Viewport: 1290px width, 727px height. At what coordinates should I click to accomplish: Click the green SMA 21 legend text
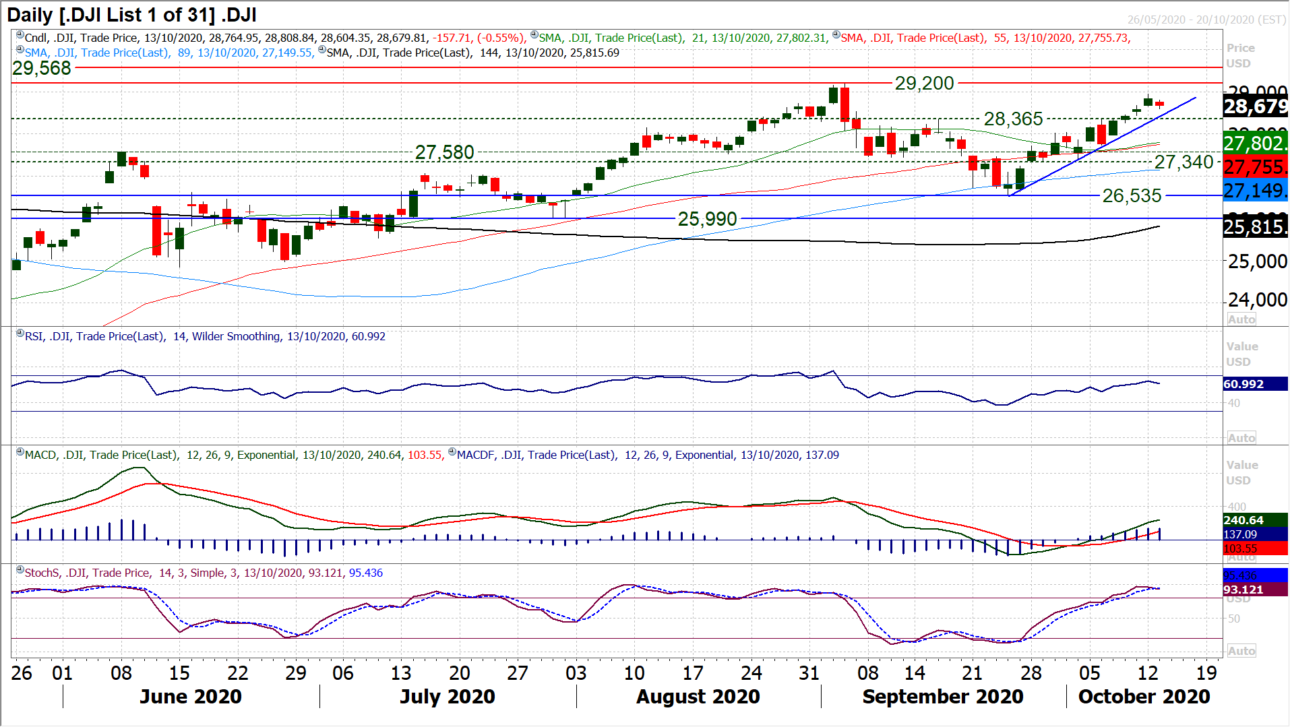[x=683, y=38]
